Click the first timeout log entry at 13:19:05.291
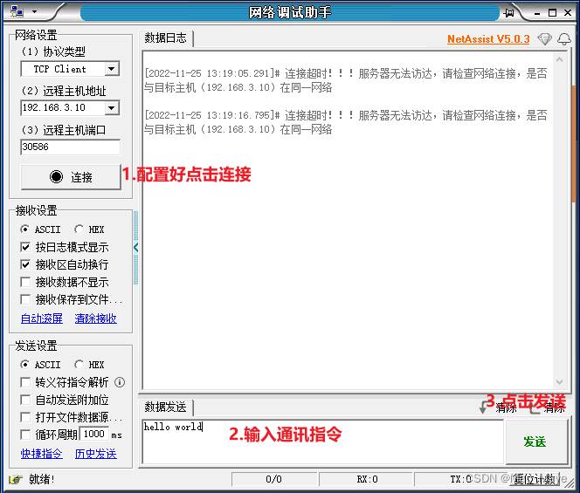The image size is (580, 493). click(x=346, y=80)
